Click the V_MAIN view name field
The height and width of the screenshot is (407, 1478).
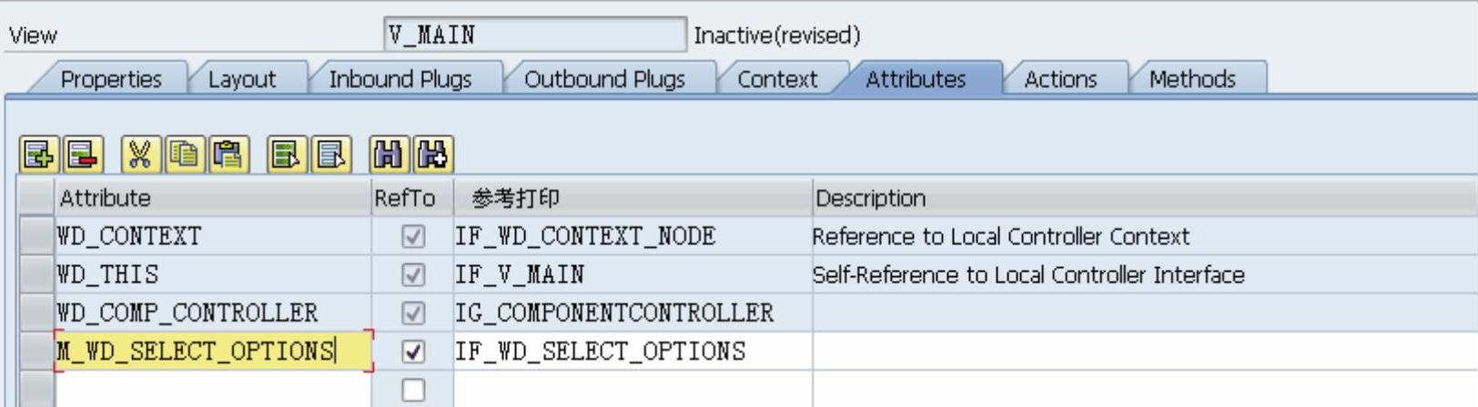pyautogui.click(x=534, y=35)
